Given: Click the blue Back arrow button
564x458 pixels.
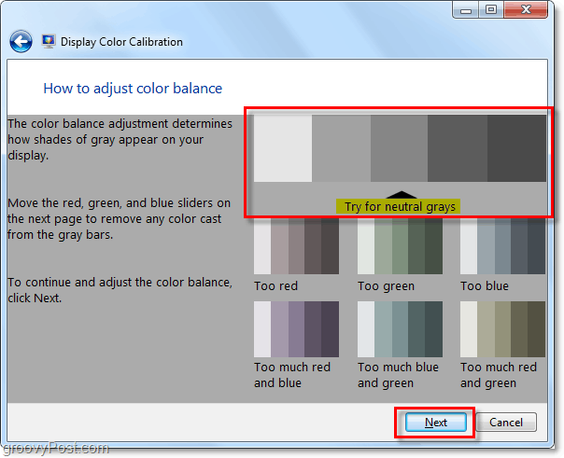Looking at the screenshot, I should click(x=21, y=42).
